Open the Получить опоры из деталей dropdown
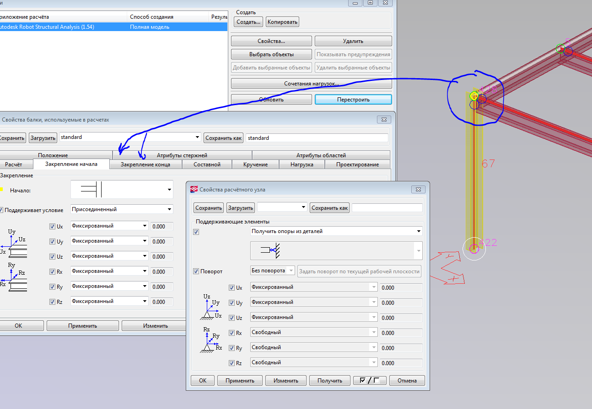Screen dimensions: 592x409 point(336,232)
